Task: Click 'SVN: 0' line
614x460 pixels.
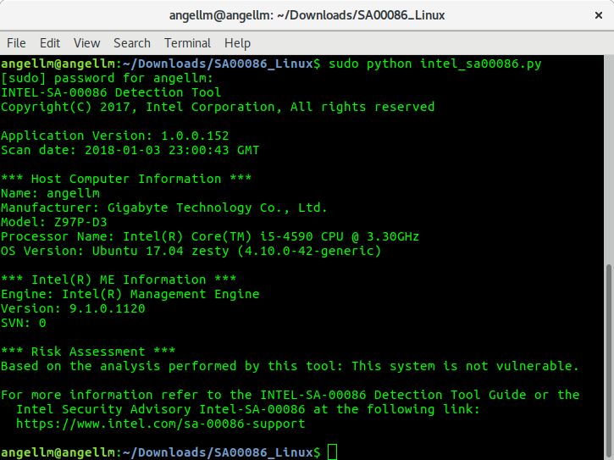Action: [24, 323]
